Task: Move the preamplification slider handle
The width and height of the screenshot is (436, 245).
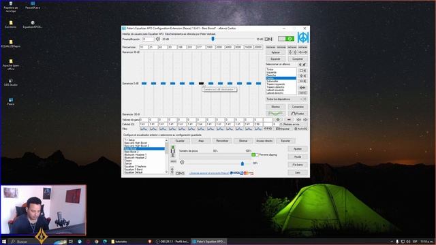Action: pos(213,39)
